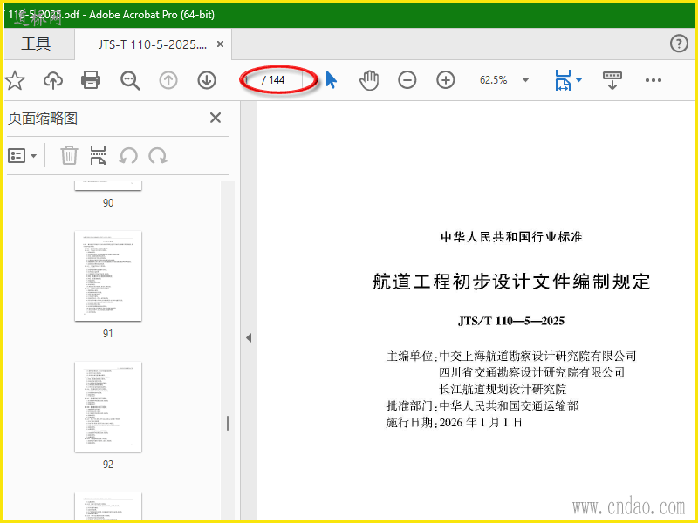698x523 pixels.
Task: Delete the selected page with the trash icon
Action: point(69,156)
